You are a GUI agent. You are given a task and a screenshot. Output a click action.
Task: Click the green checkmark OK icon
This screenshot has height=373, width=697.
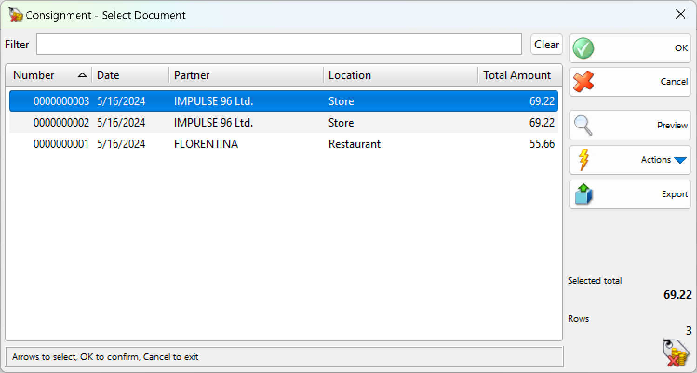(x=583, y=48)
